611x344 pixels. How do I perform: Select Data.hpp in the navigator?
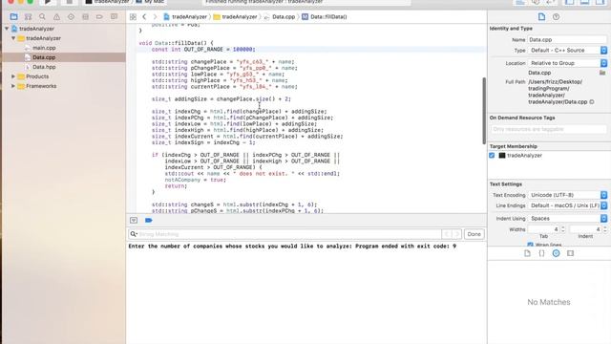click(44, 67)
